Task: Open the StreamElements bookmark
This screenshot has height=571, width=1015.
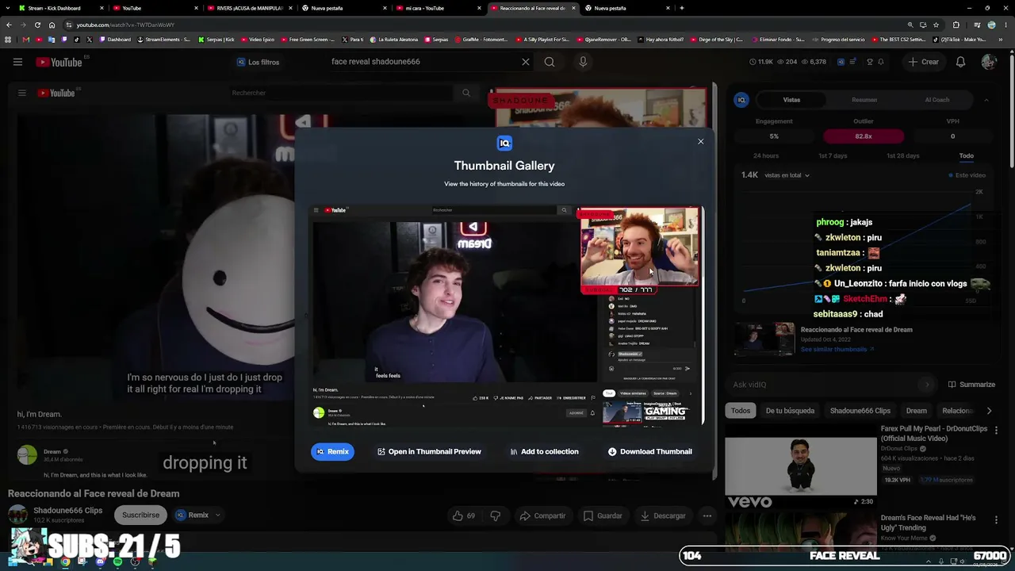Action: coord(164,40)
